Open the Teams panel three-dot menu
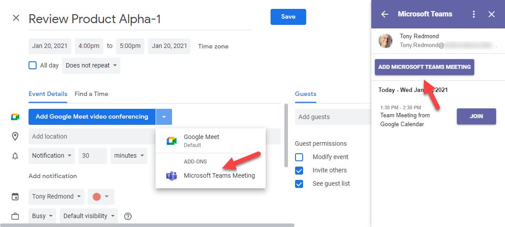 click(473, 14)
